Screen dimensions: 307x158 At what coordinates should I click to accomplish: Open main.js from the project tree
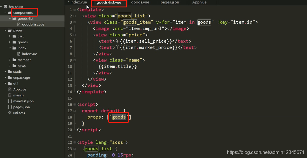(x=18, y=95)
